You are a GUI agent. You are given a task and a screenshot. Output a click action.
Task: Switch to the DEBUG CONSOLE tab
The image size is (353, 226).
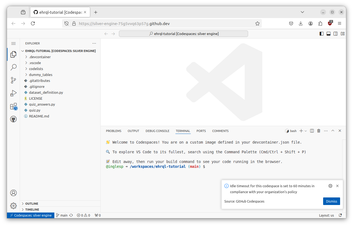coord(157,131)
